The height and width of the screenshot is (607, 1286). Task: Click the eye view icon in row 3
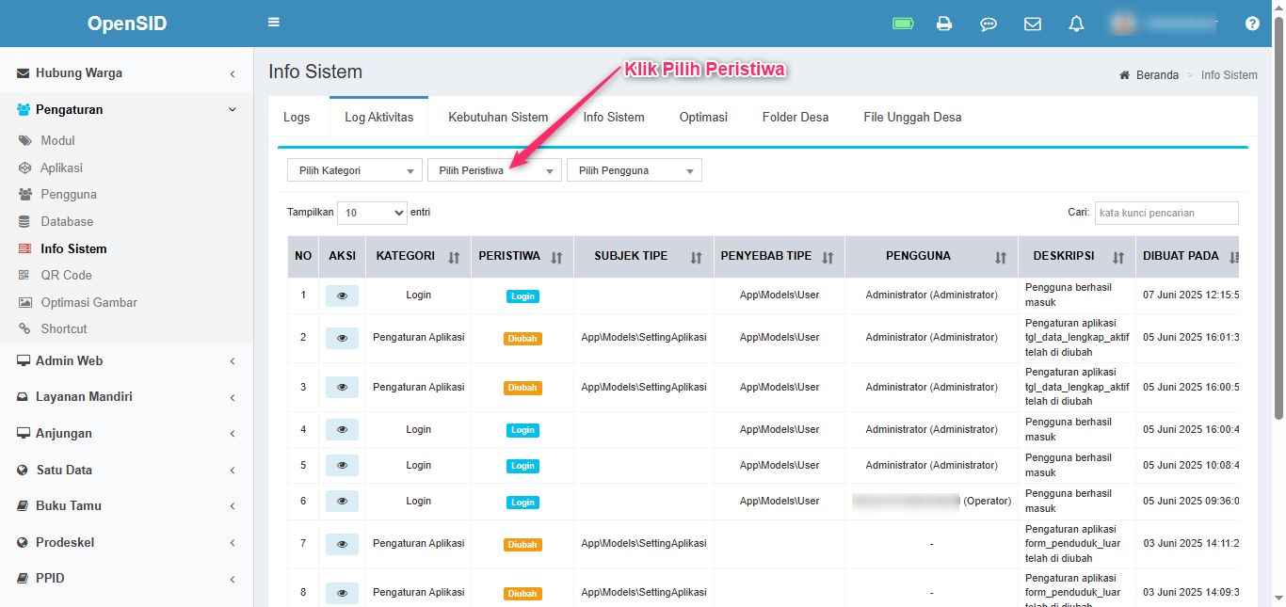coord(342,387)
